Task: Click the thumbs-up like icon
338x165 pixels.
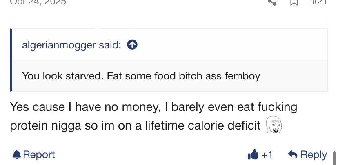Action: (x=253, y=154)
